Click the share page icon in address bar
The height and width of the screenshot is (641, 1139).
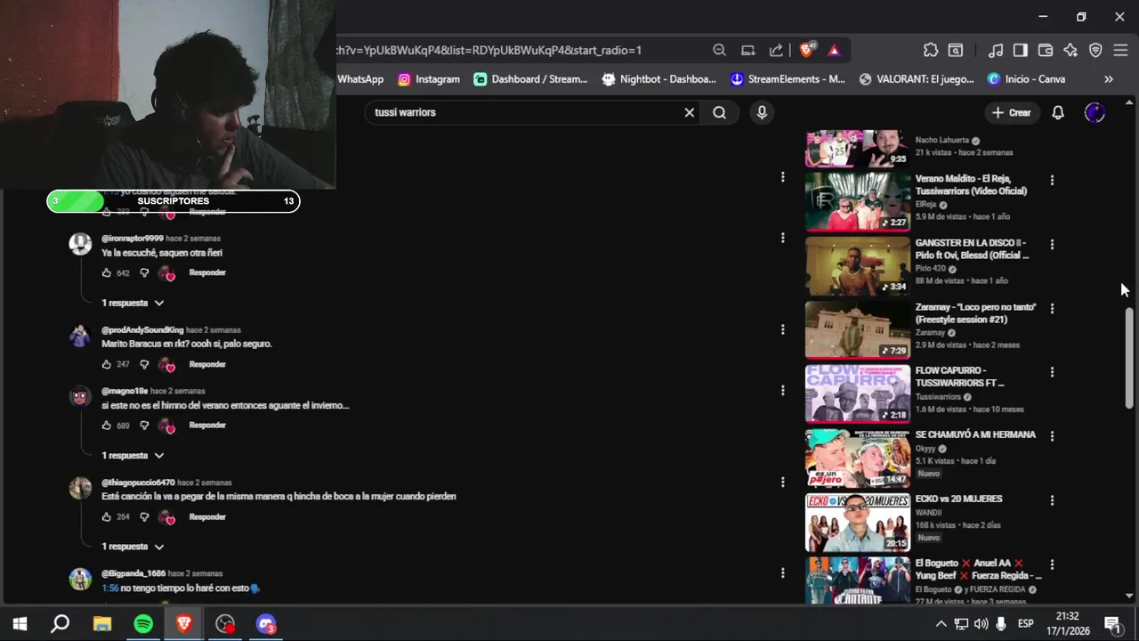776,50
